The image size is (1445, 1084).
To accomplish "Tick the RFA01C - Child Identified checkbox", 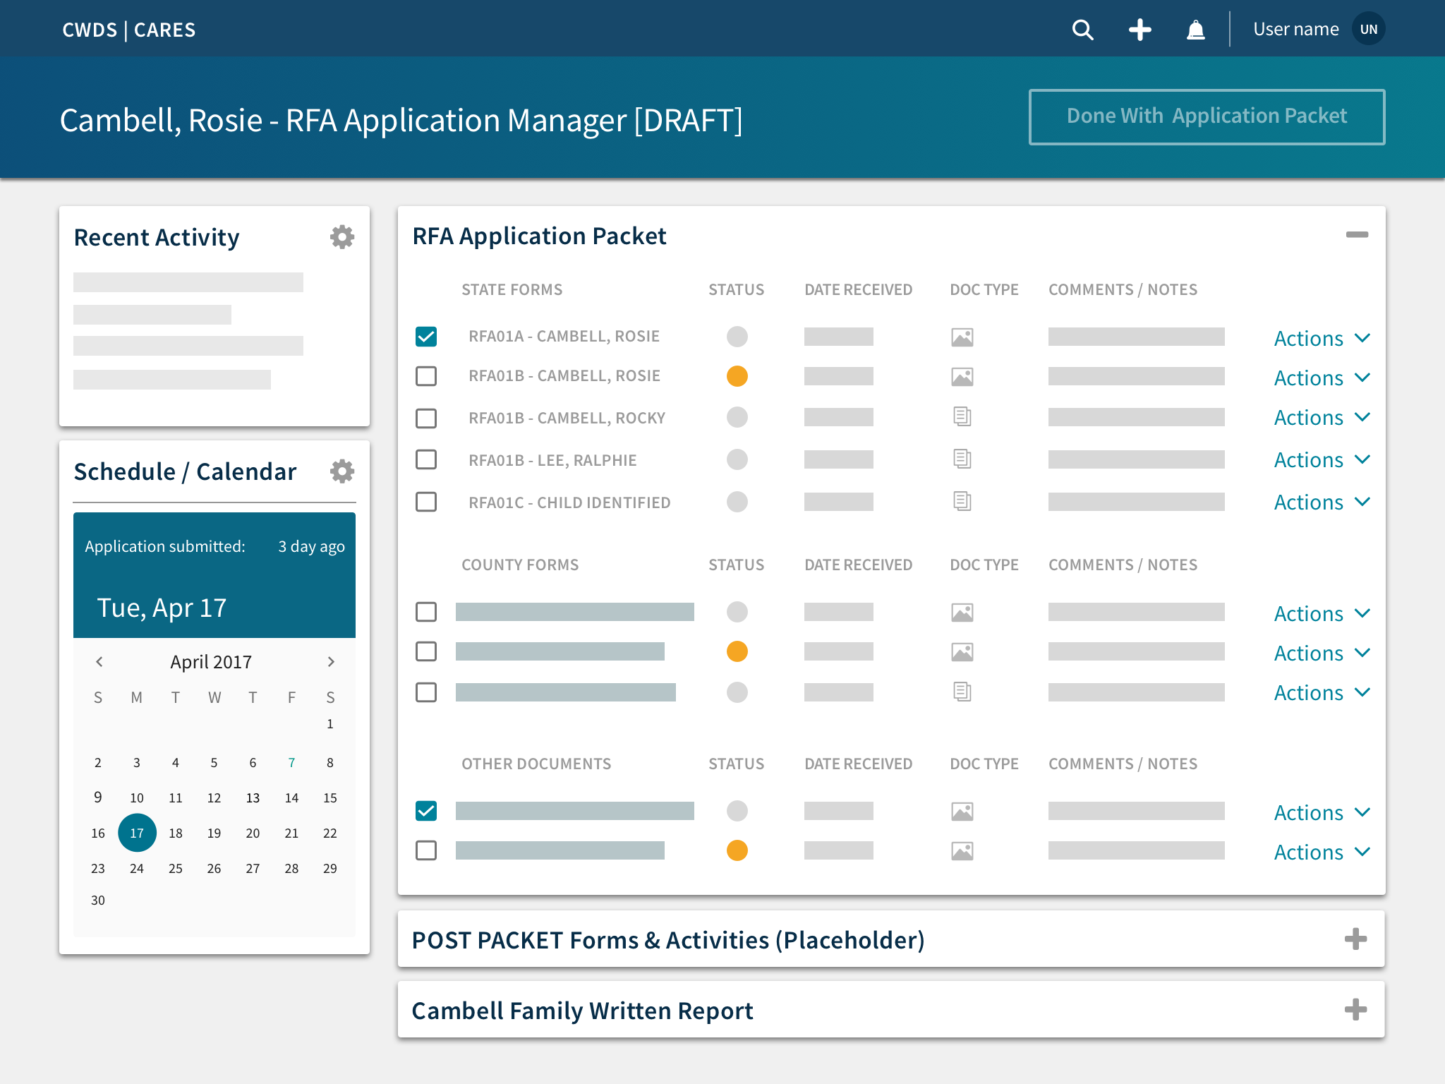I will pyautogui.click(x=426, y=502).
